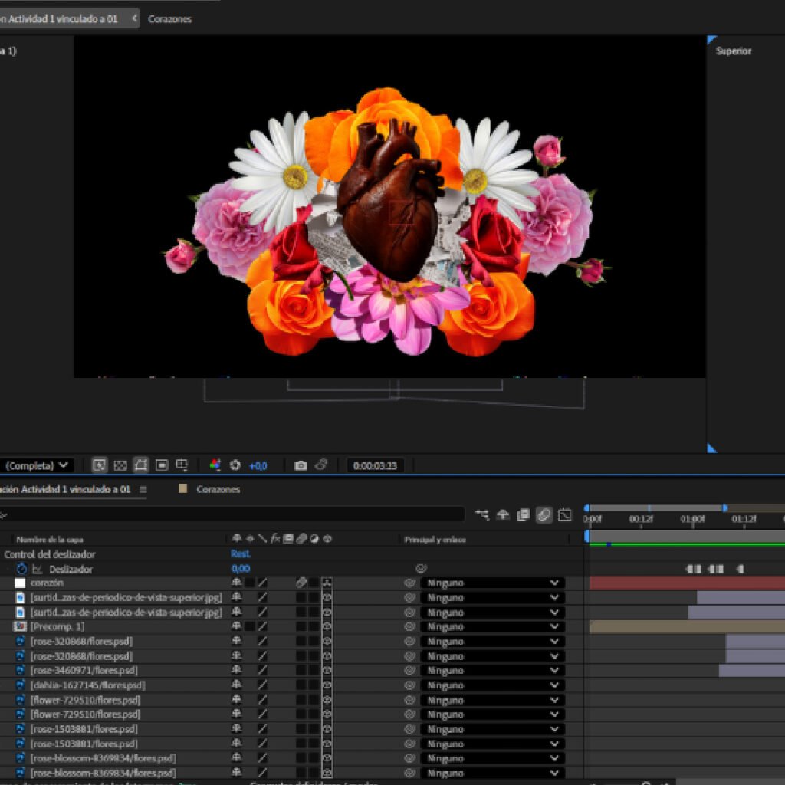Open the (Completa) resolution dropdown

37,465
